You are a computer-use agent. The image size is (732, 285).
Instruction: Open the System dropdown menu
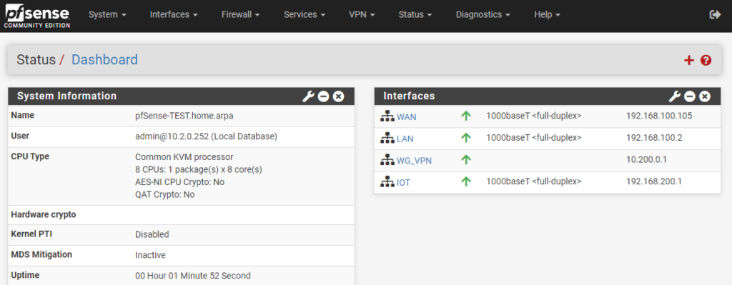(x=107, y=14)
